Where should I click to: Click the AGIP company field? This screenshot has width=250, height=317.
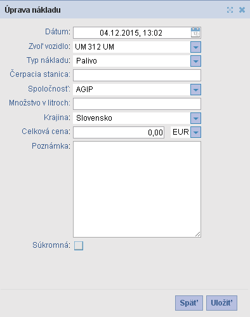coord(131,90)
